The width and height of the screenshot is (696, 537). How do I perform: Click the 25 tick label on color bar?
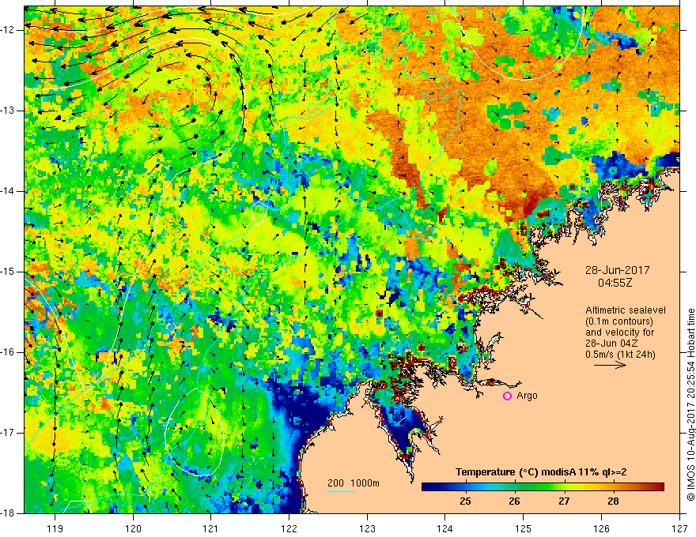(465, 501)
